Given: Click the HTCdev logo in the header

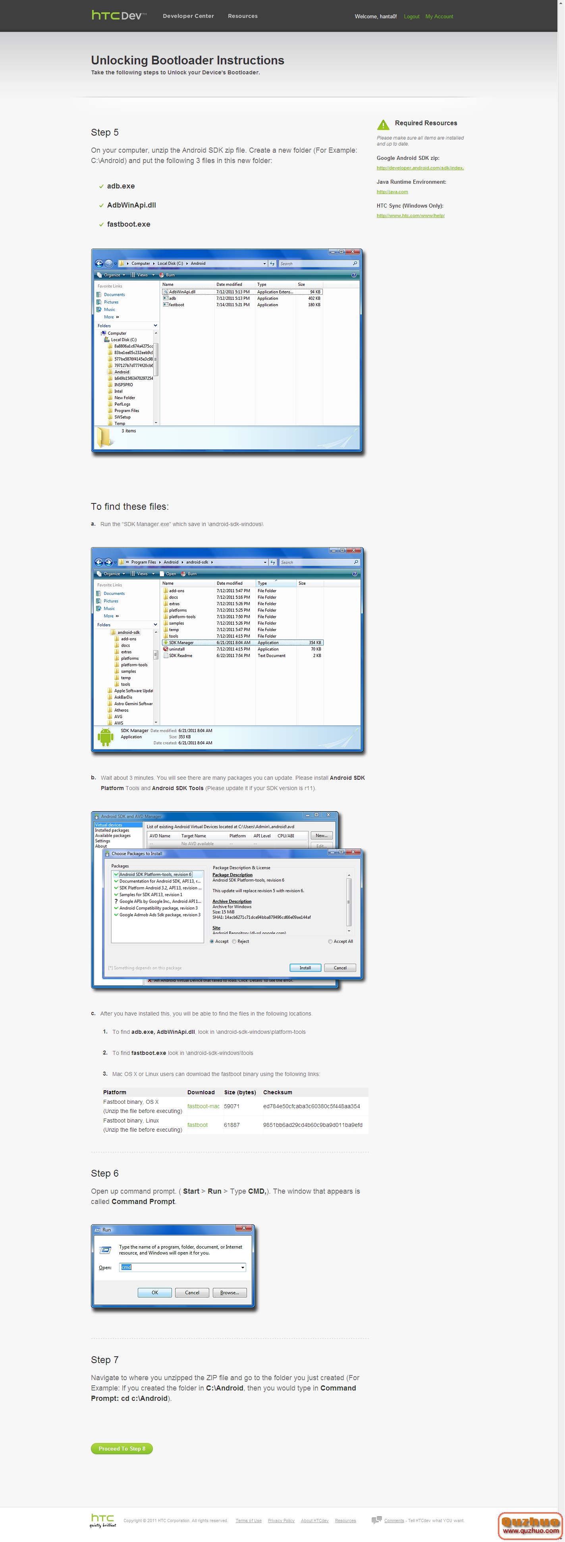Looking at the screenshot, I should pos(119,16).
